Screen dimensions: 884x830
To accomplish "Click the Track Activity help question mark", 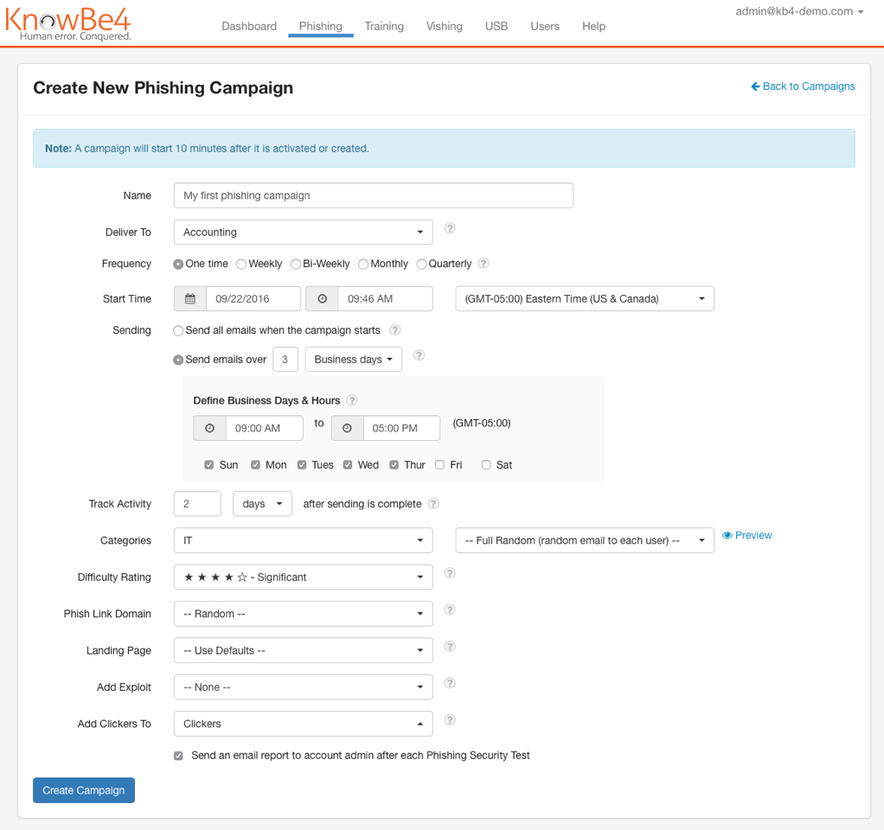I will click(432, 503).
